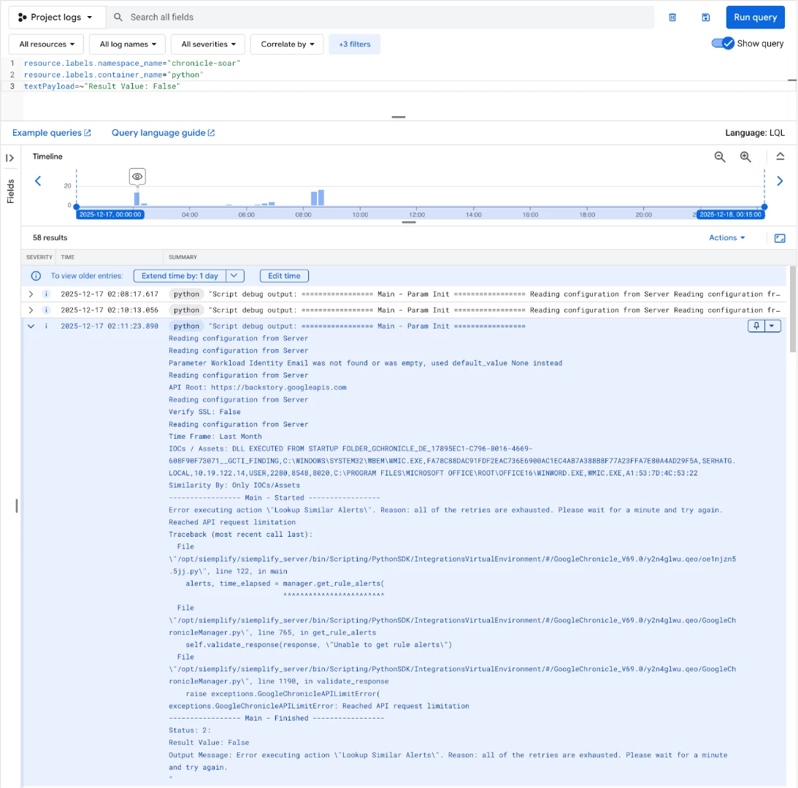Click the histogram bar near 02:00
The width and height of the screenshot is (798, 788).
point(137,199)
